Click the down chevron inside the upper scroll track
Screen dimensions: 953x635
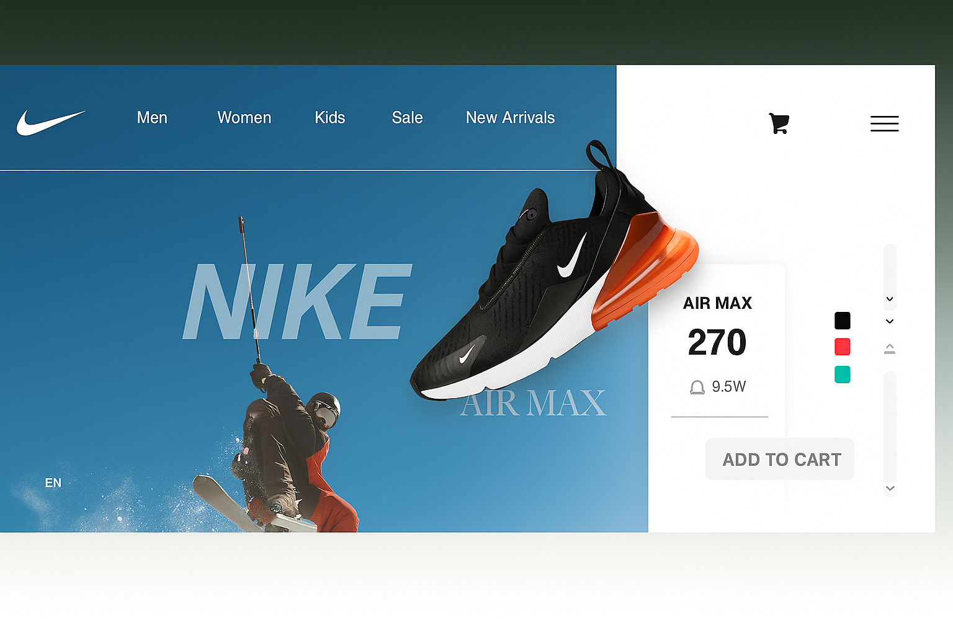890,299
